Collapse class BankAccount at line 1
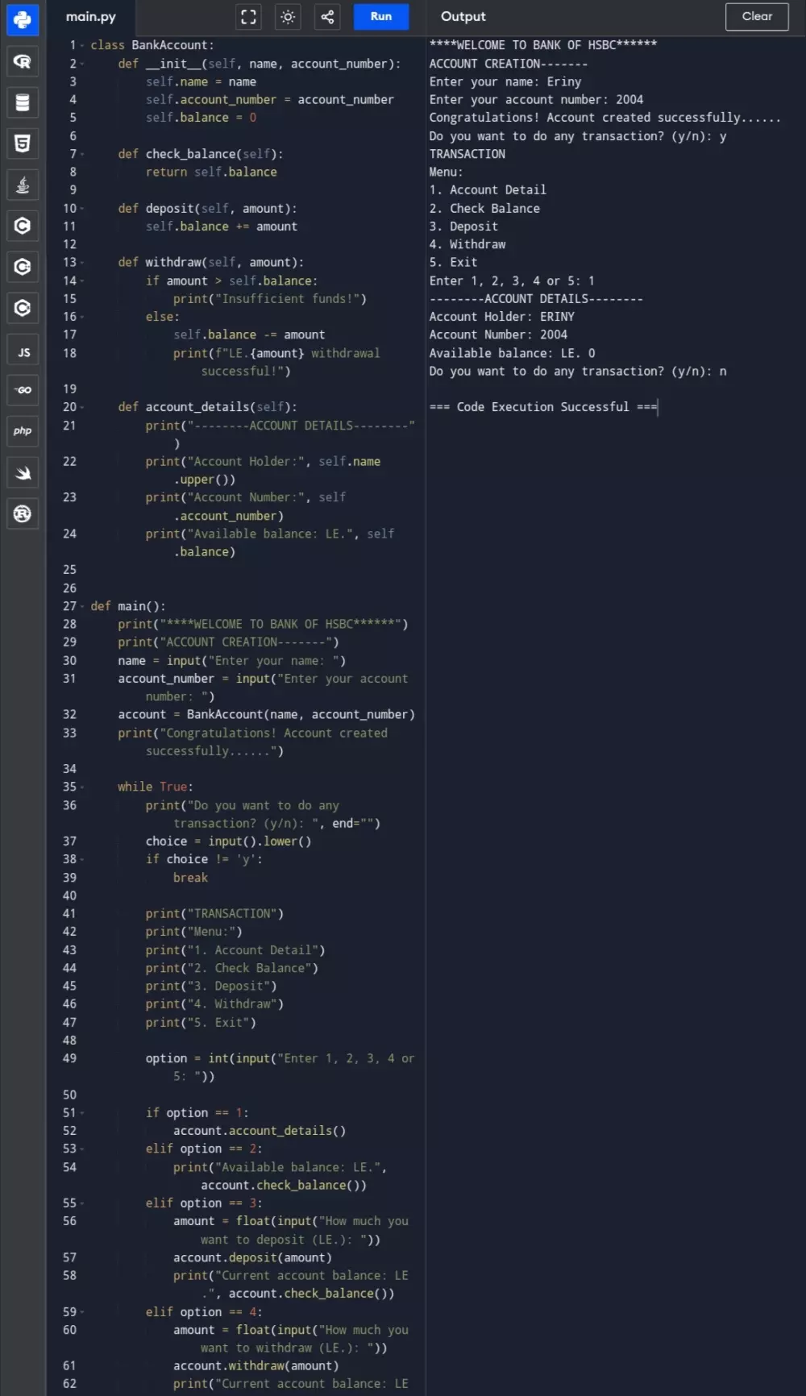The width and height of the screenshot is (806, 1396). [x=82, y=46]
